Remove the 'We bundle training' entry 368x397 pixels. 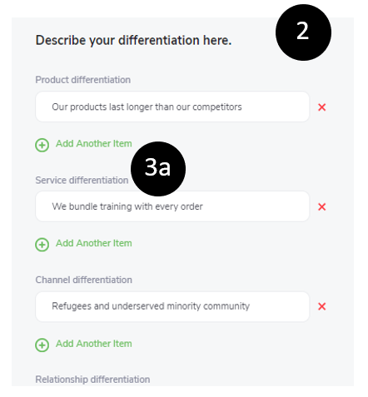click(x=321, y=206)
